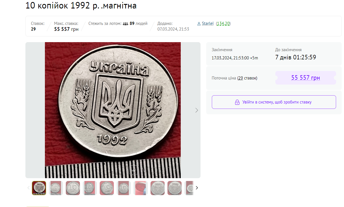
Task: Open the main coin photo in full view
Action: point(113,110)
